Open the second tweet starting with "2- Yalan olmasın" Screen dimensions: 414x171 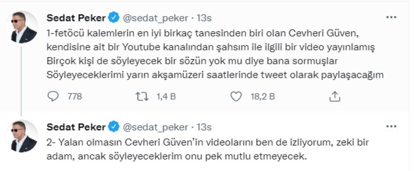pyautogui.click(x=207, y=150)
